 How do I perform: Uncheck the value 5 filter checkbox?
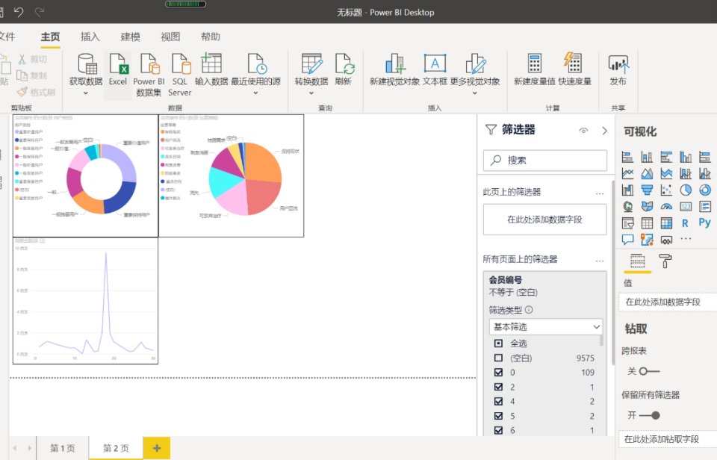(498, 416)
